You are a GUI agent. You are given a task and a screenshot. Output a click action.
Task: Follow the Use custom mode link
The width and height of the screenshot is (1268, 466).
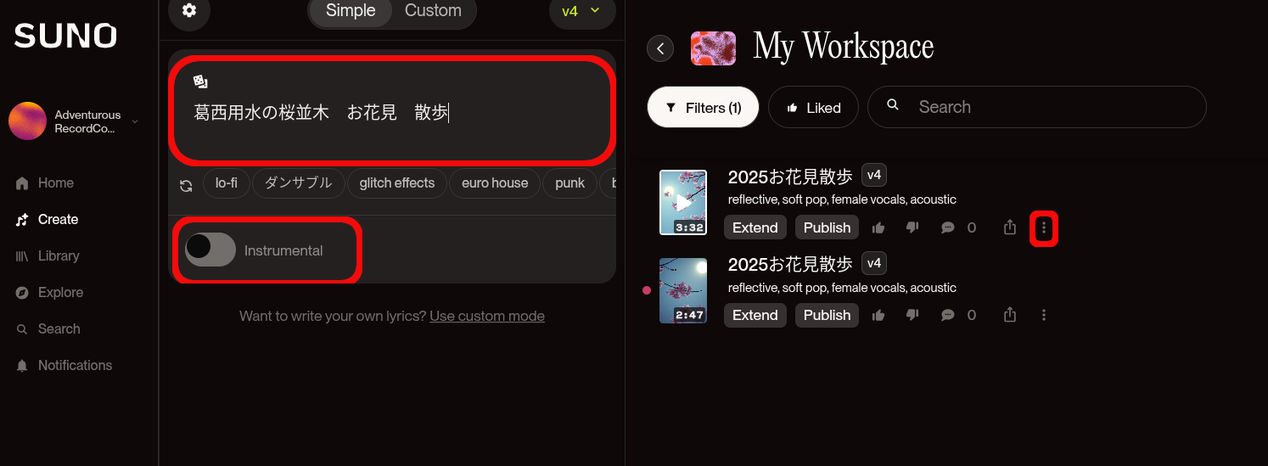point(487,316)
